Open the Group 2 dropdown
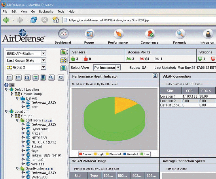Screen dimensions: 216x179 coord(43,67)
